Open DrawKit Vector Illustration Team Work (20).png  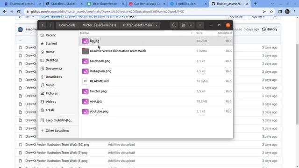click(x=57, y=145)
